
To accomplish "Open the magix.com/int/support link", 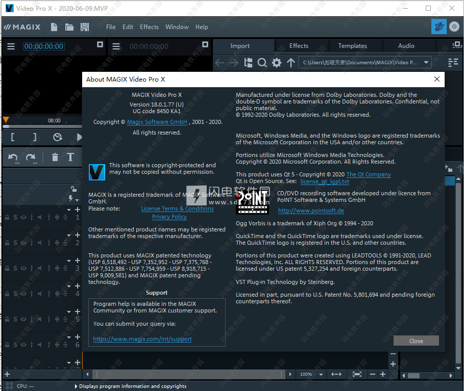I will tap(142, 339).
